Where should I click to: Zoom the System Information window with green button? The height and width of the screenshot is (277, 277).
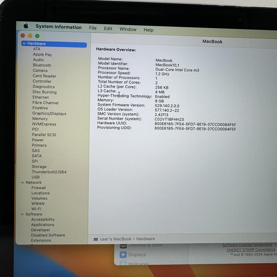[37, 36]
